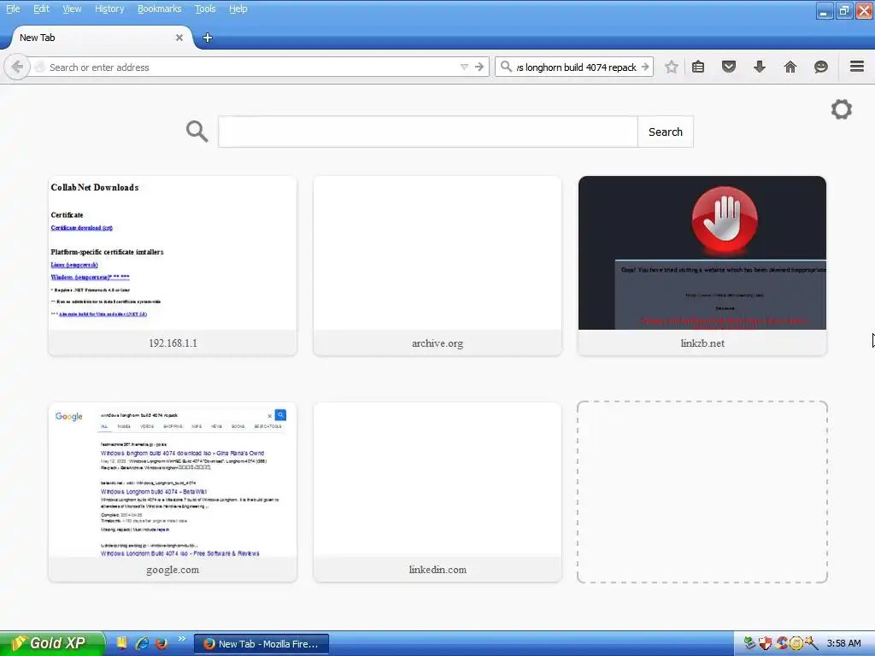Open the Edit menu
The height and width of the screenshot is (656, 875).
click(41, 9)
